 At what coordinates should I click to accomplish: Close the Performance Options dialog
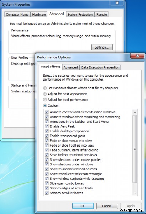point(137,56)
